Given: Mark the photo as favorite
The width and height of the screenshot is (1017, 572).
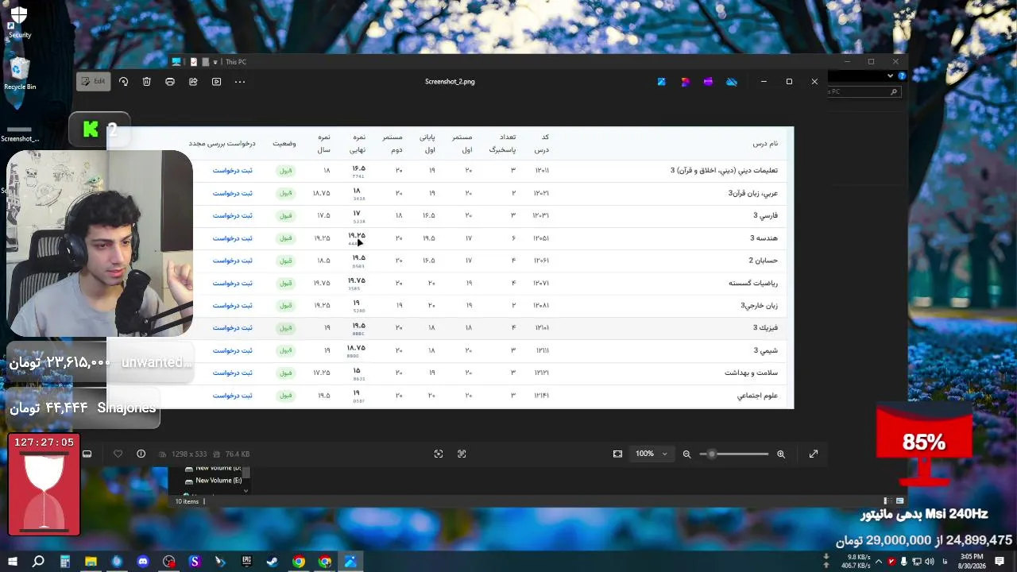Looking at the screenshot, I should tap(118, 454).
